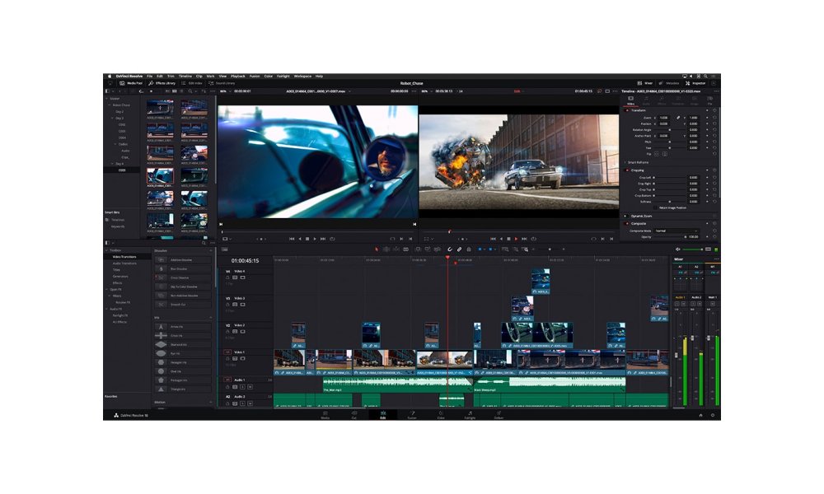
Task: Open the Edit Index panel
Action: [x=192, y=82]
